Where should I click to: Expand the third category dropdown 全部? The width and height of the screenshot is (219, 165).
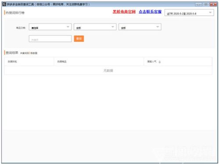(140, 27)
